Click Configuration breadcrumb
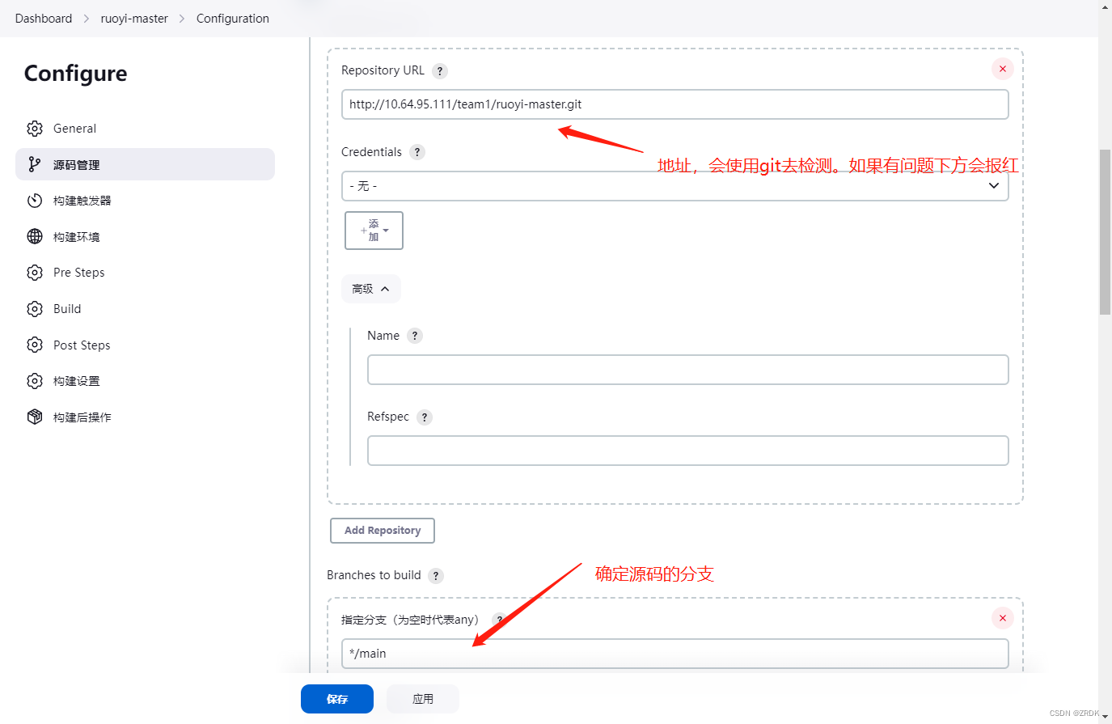The width and height of the screenshot is (1112, 724). (x=233, y=19)
